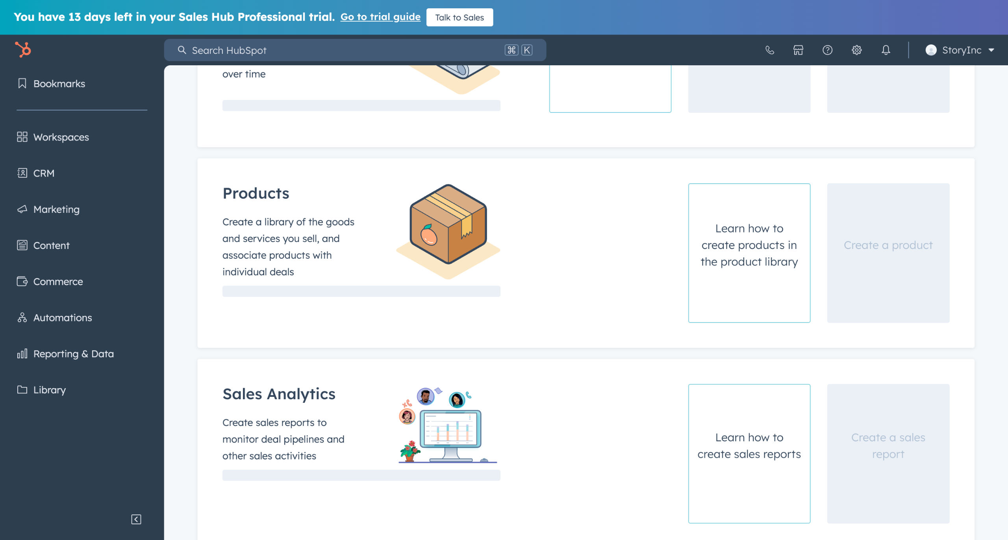Focus the Search HubSpot field
Image resolution: width=1008 pixels, height=540 pixels.
[x=355, y=50]
